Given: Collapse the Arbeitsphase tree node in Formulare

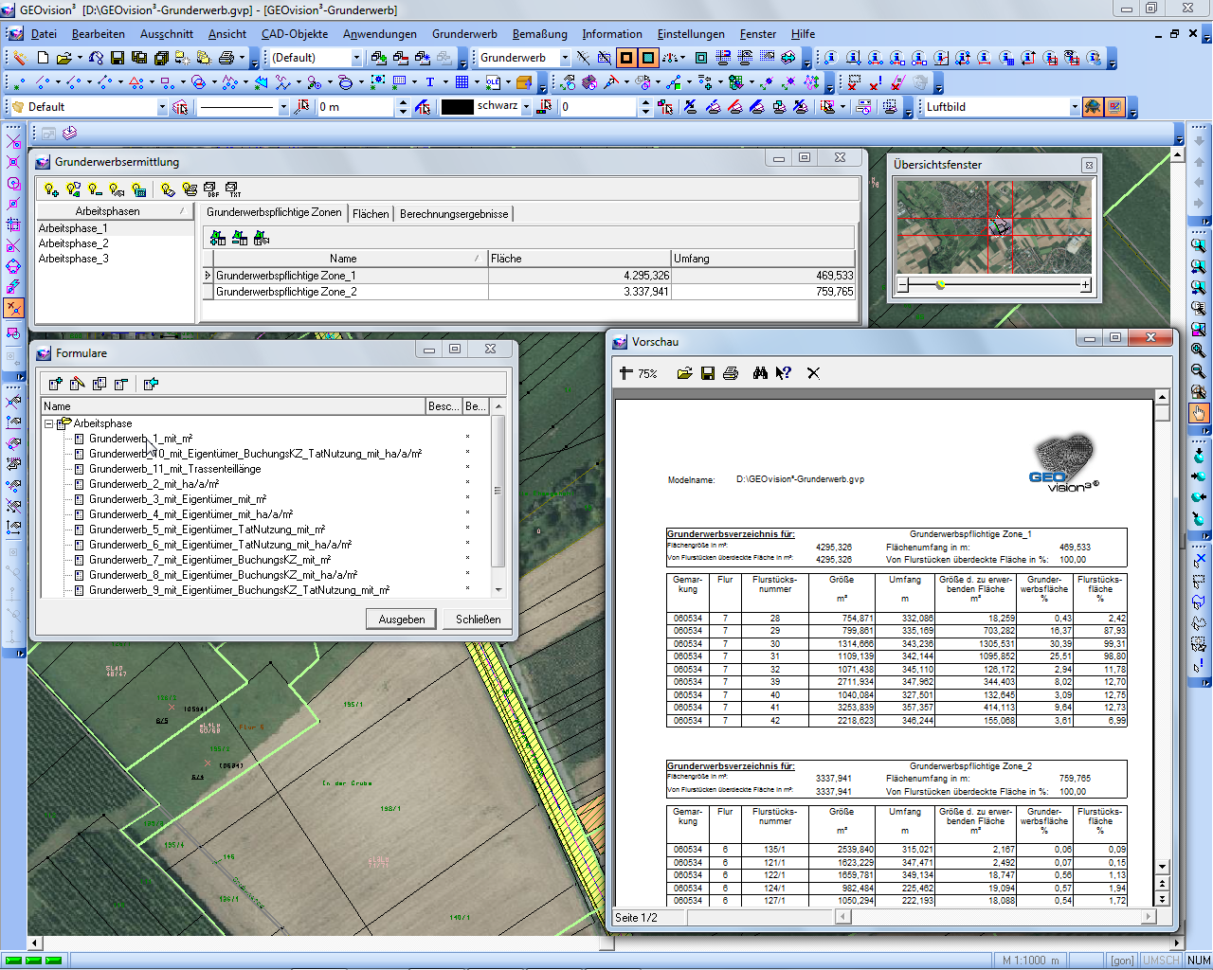Looking at the screenshot, I should pyautogui.click(x=49, y=423).
